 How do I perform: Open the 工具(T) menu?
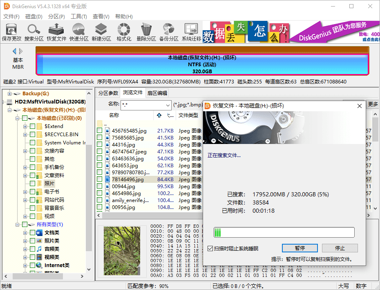pos(79,16)
